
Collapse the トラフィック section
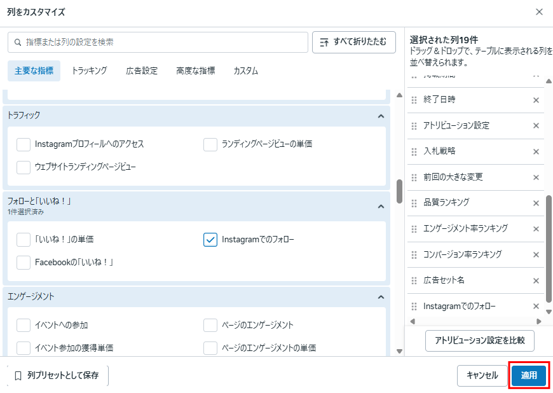pyautogui.click(x=381, y=116)
